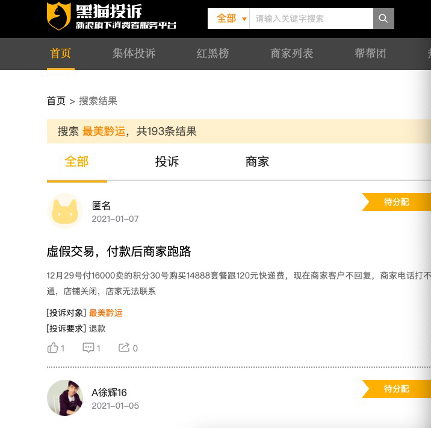The height and width of the screenshot is (428, 431).
Task: Click the date 2021-01-05
Action: pyautogui.click(x=116, y=406)
